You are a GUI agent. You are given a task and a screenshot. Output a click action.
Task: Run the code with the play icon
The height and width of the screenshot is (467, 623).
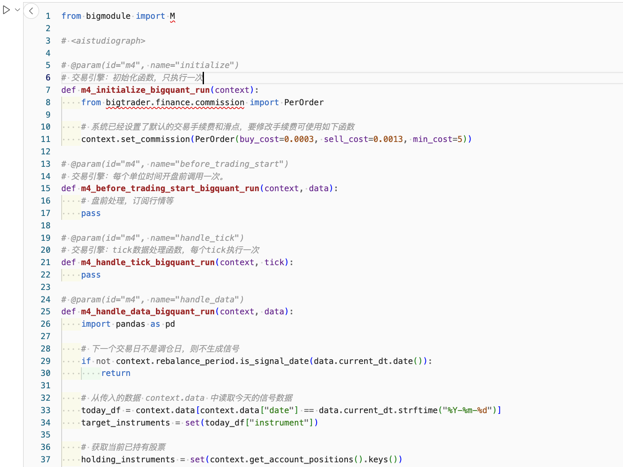(x=6, y=10)
